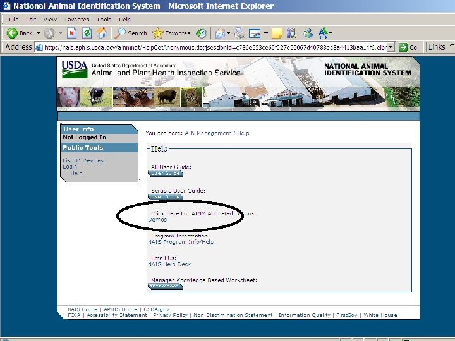Open White House footer link
The image size is (455, 341).
click(380, 315)
